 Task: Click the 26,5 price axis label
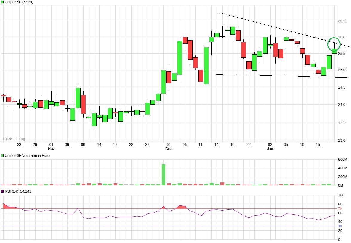pyautogui.click(x=342, y=21)
